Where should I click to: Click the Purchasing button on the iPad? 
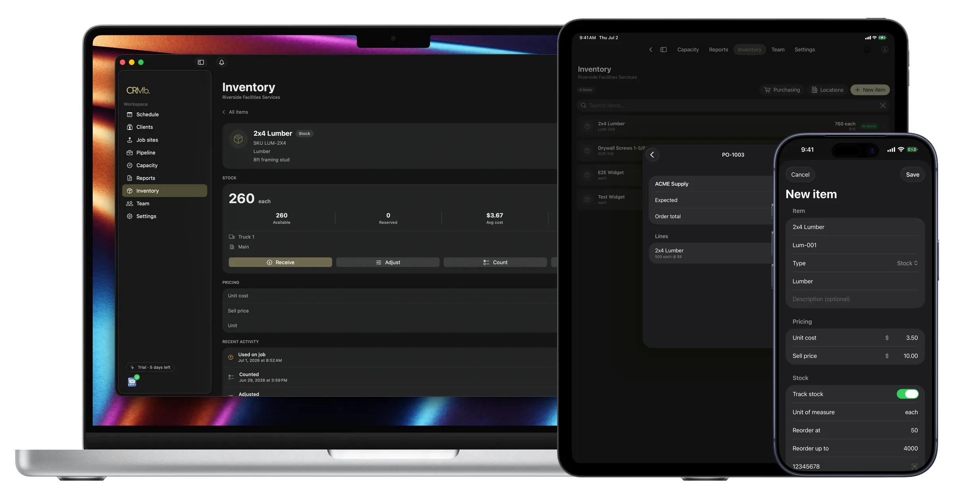click(x=782, y=90)
